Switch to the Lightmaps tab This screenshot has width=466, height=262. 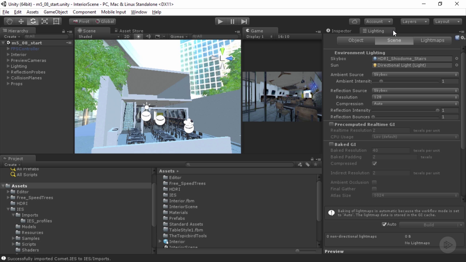[x=433, y=40]
